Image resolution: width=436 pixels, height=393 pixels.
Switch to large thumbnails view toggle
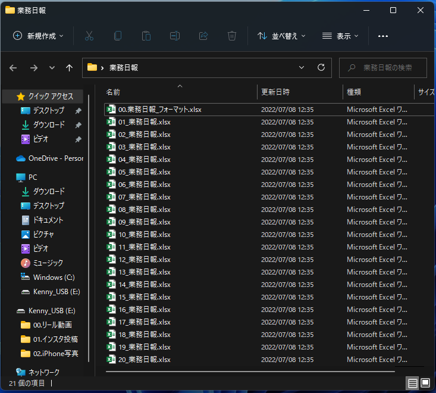click(425, 382)
